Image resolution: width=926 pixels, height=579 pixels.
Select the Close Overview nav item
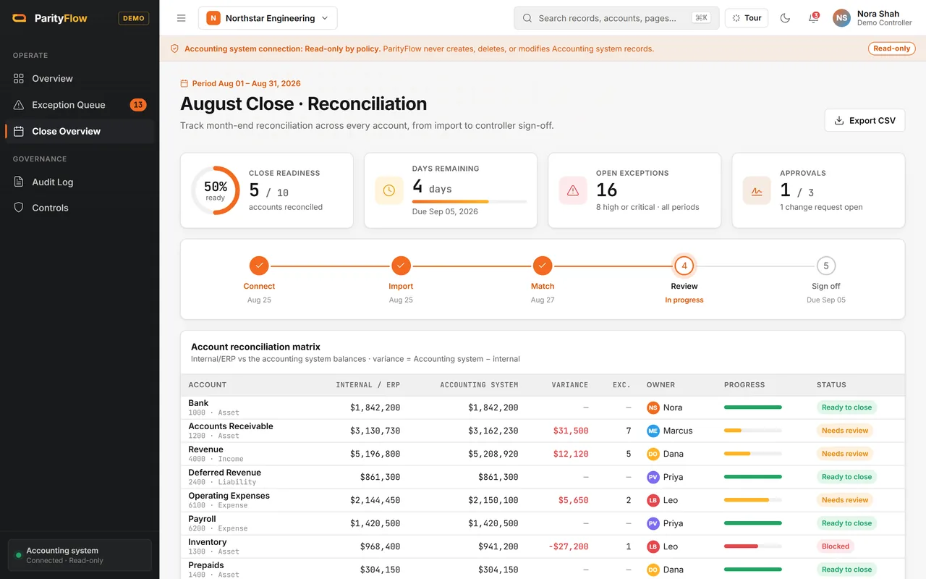coord(80,131)
